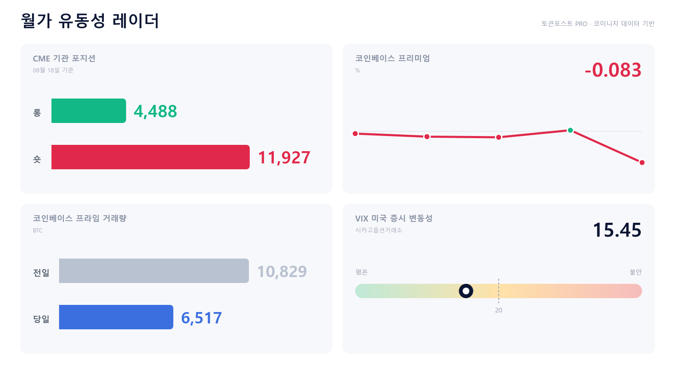Click the 코인베이스 프리미엄 card title

[x=392, y=59]
